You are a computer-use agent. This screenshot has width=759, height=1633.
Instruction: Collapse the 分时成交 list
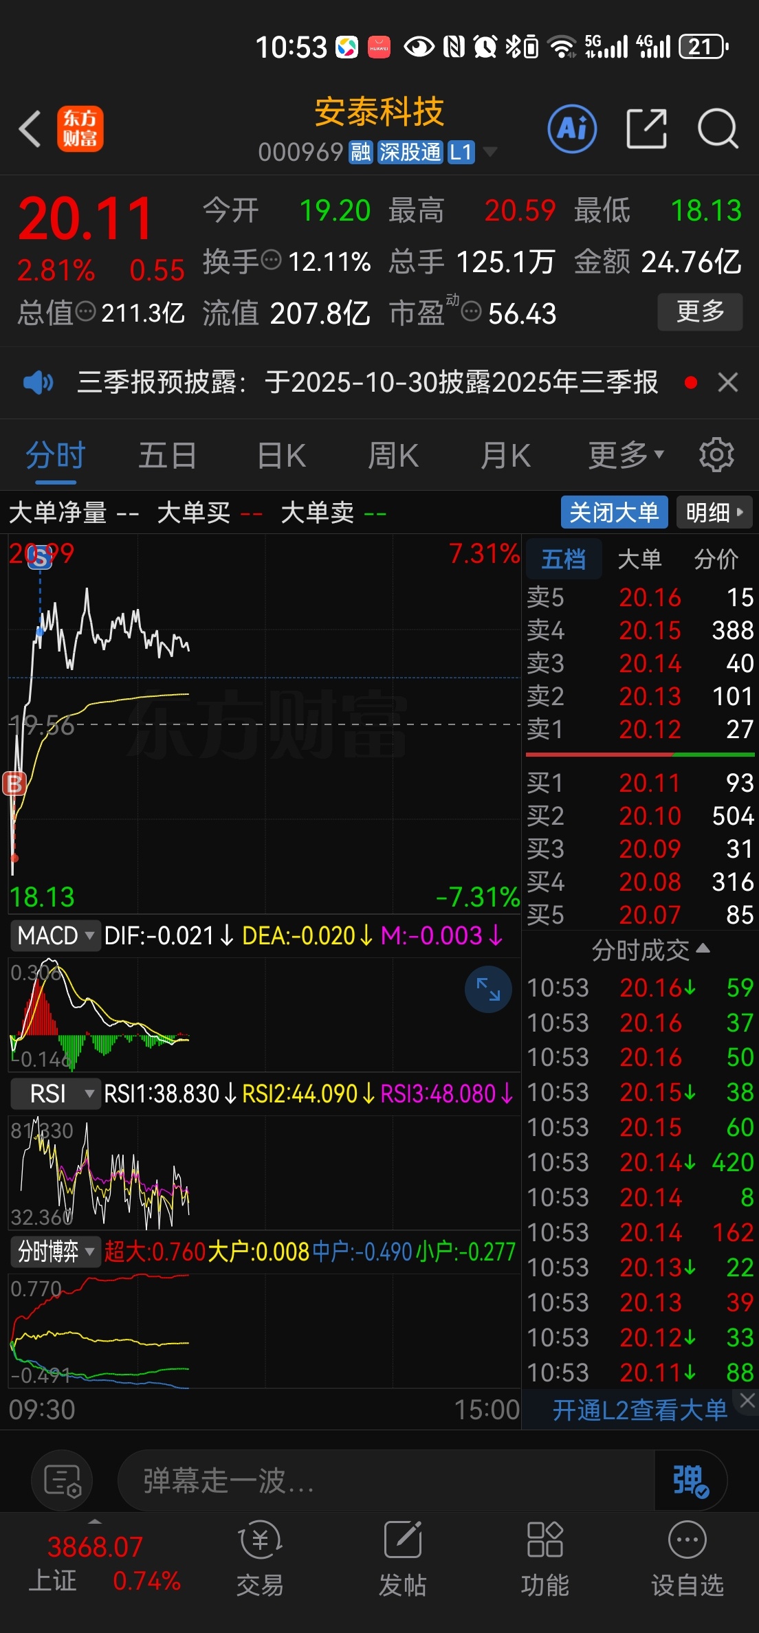click(x=650, y=950)
